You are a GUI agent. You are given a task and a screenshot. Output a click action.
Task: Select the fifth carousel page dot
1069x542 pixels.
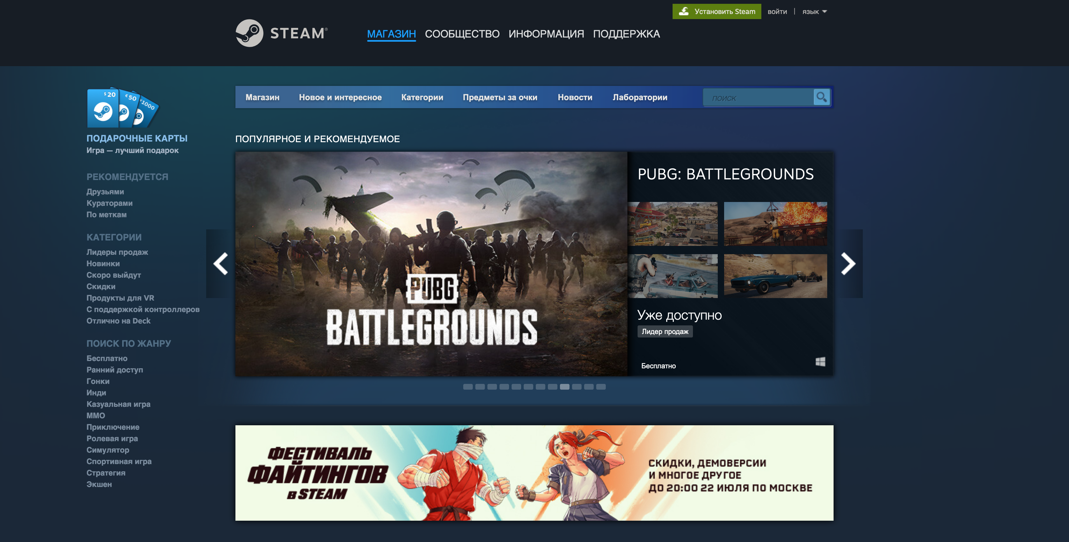click(x=516, y=387)
